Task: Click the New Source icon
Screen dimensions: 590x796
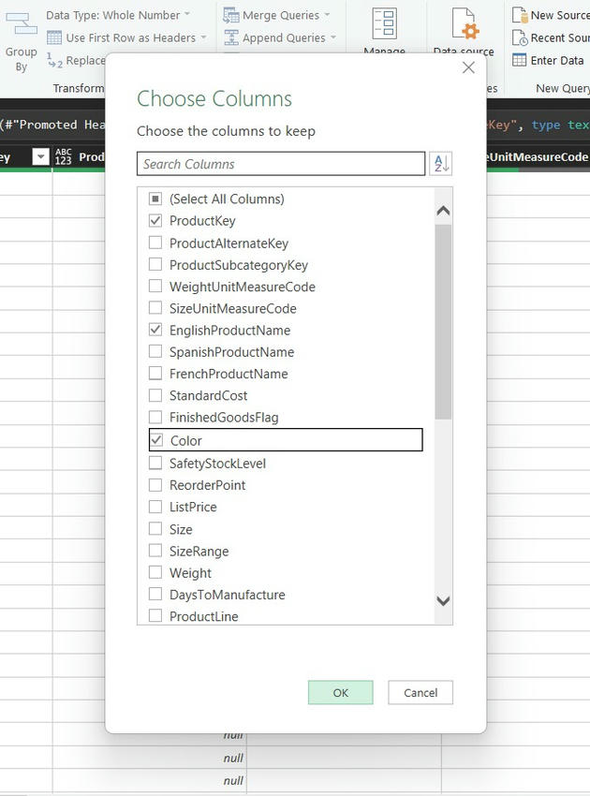Action: 520,15
